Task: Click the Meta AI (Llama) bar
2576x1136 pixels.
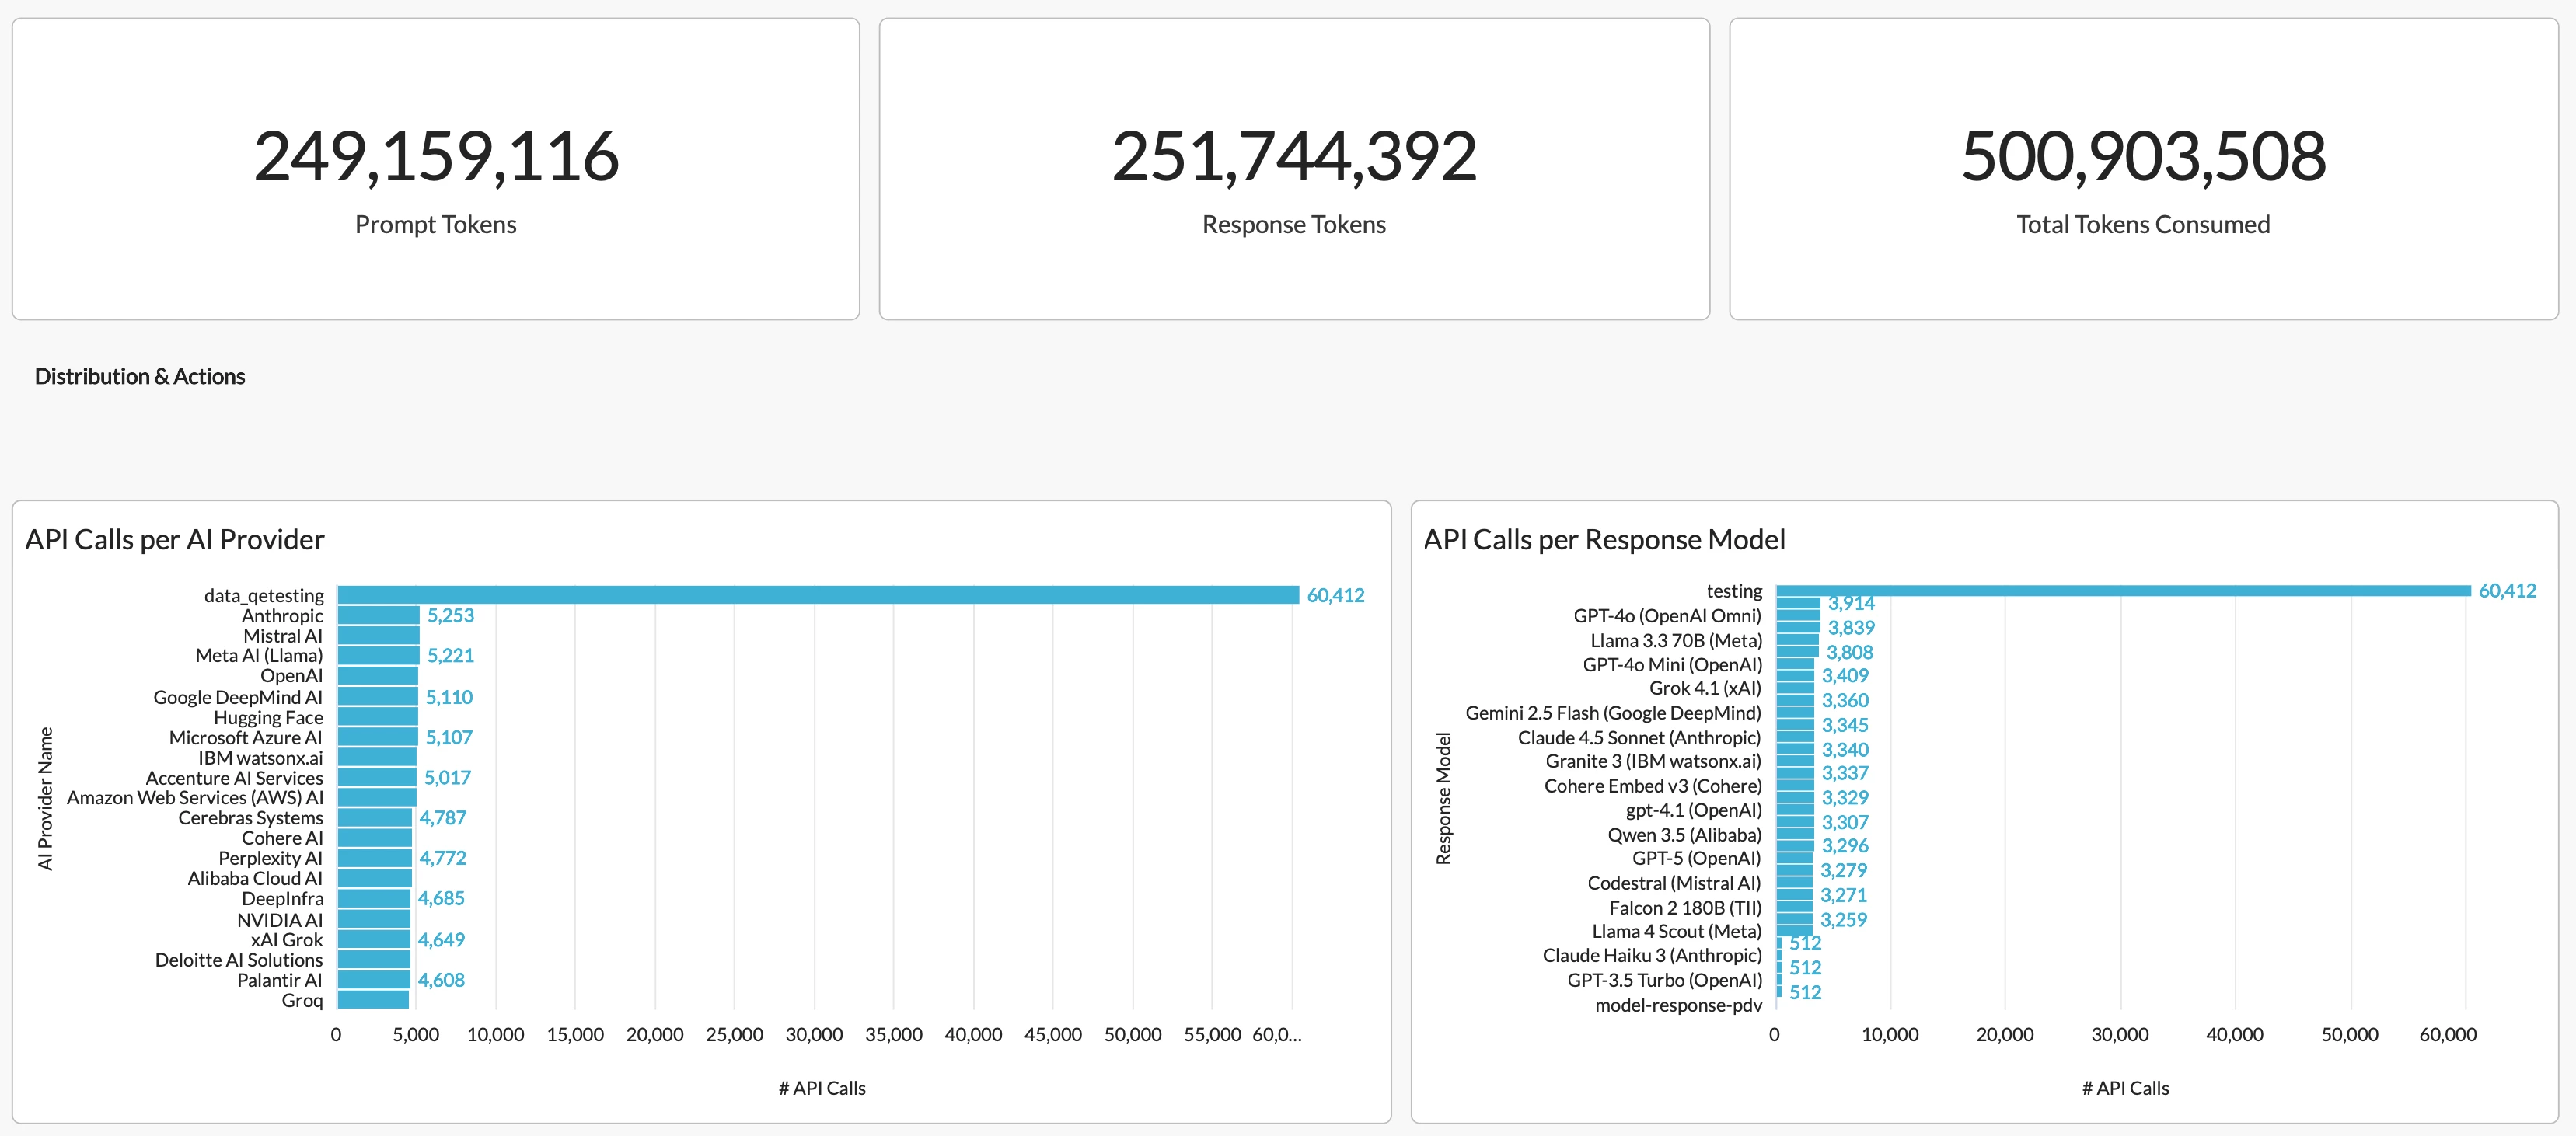Action: click(378, 656)
